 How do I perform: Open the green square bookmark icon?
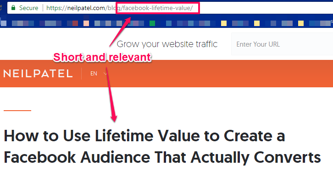(x=152, y=23)
